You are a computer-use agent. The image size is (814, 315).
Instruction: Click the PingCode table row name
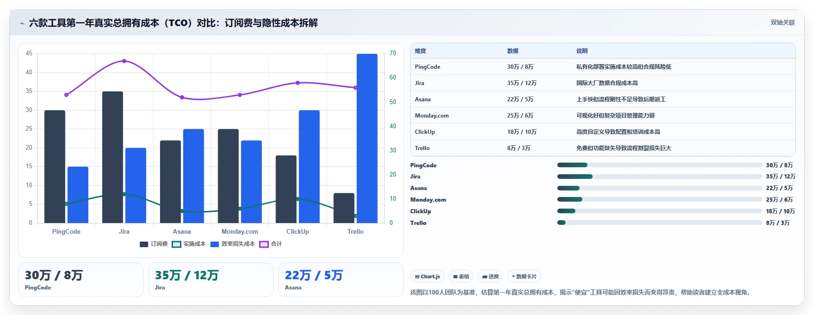(427, 67)
